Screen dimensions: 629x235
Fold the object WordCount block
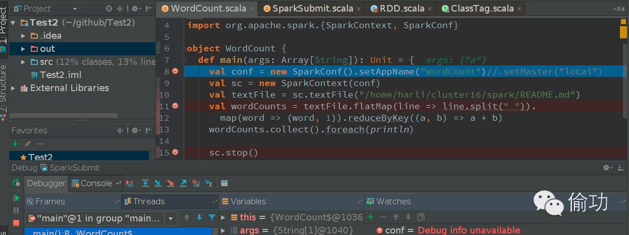coord(184,49)
